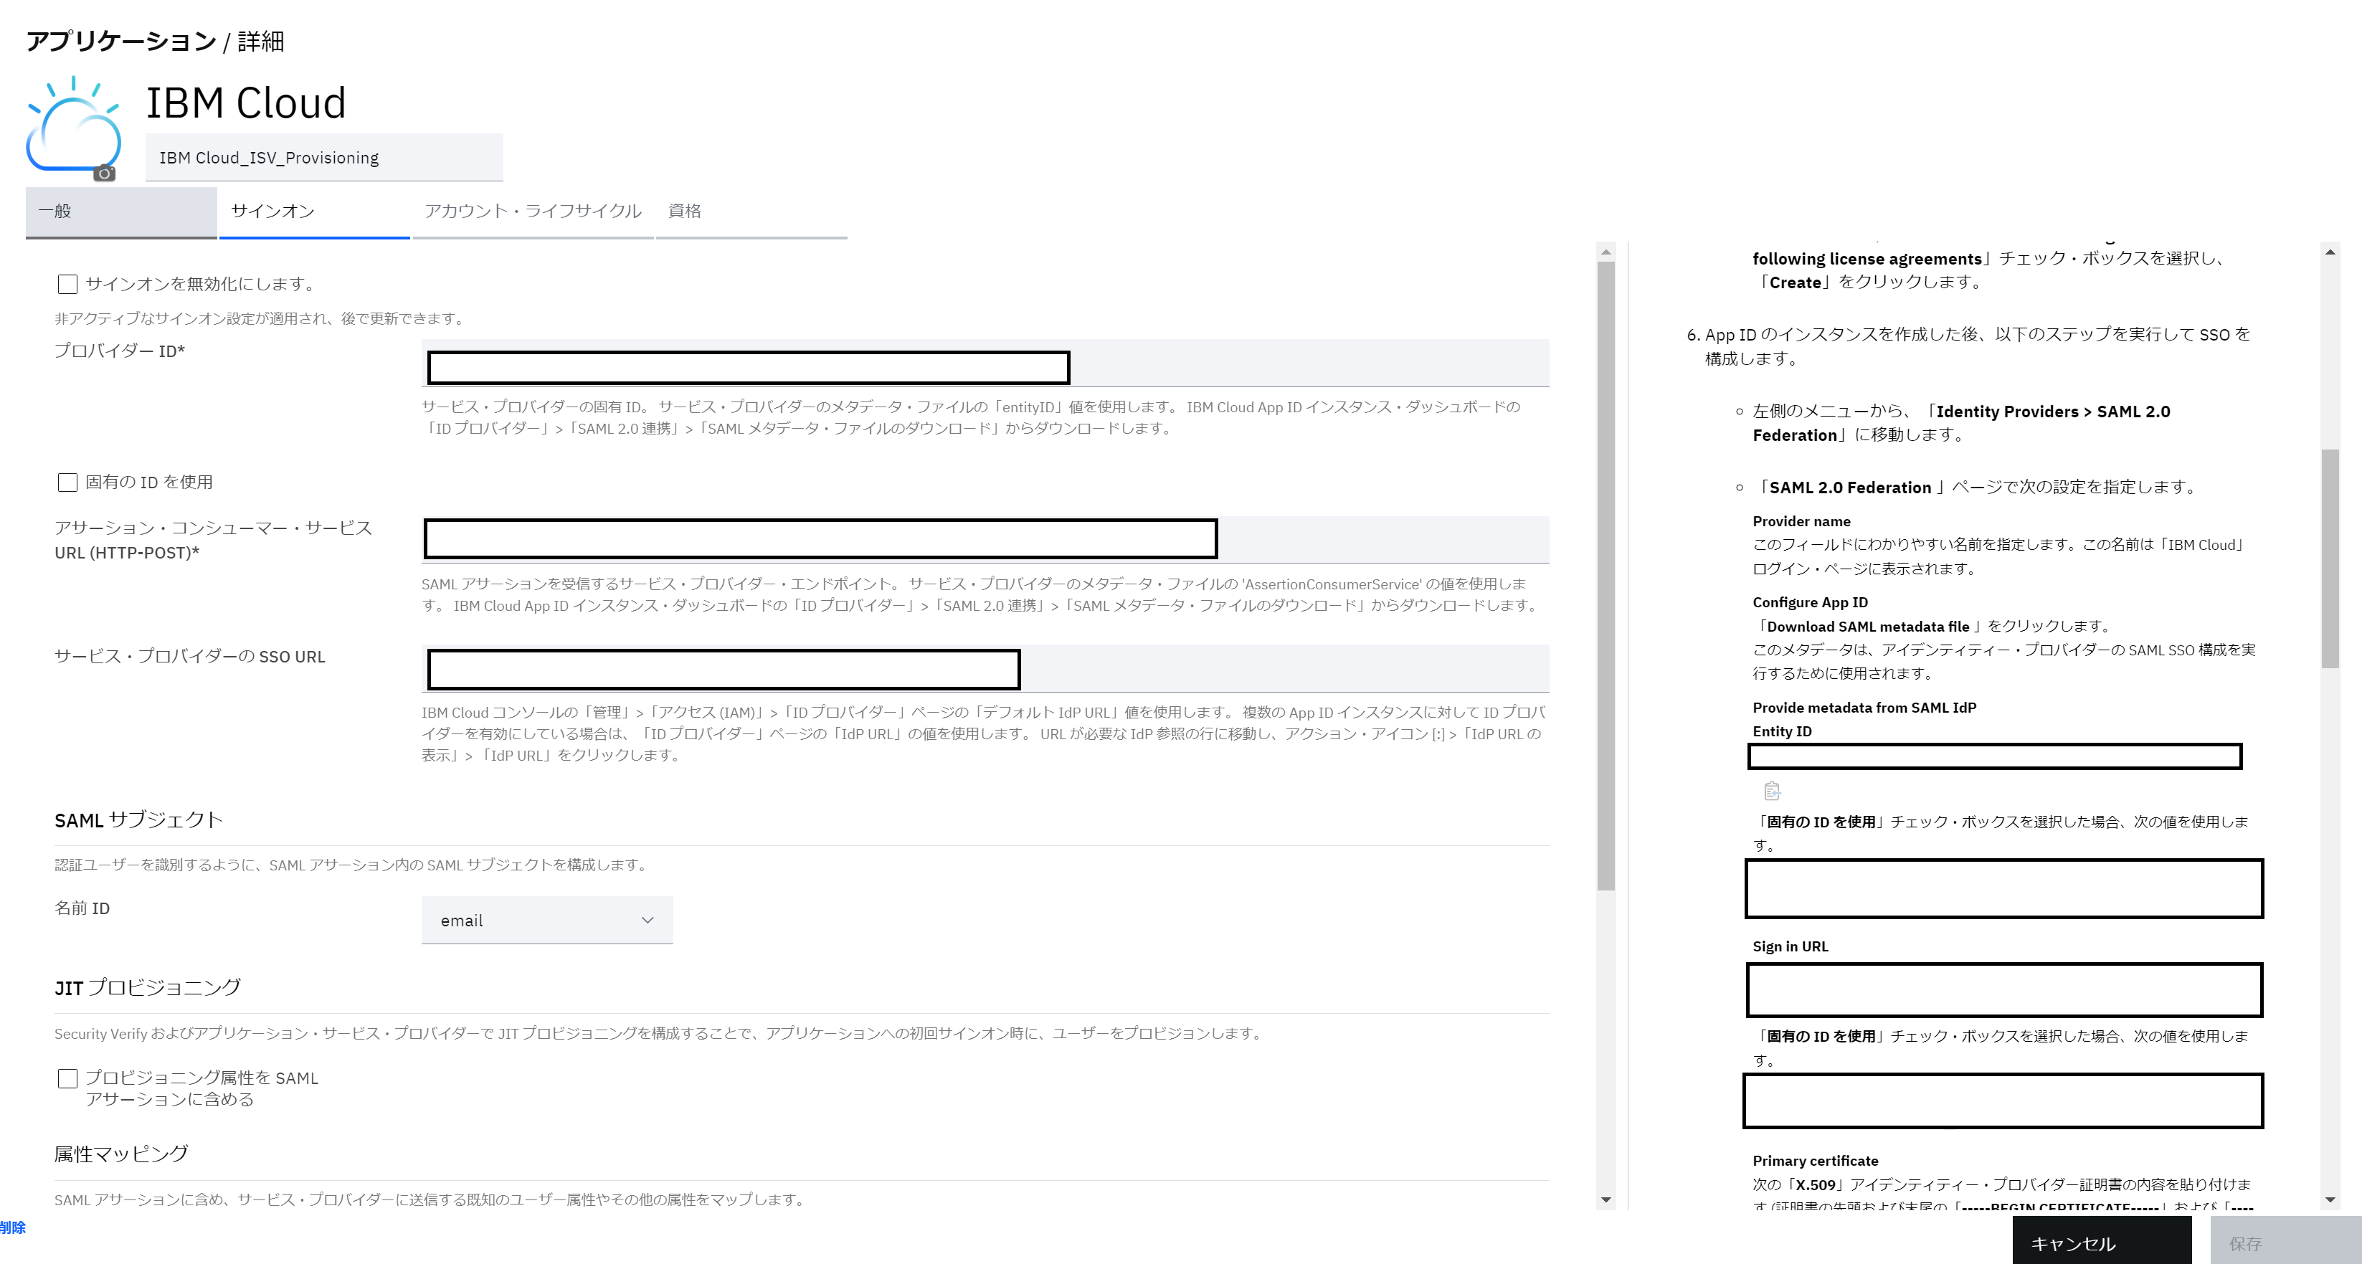Click the right instructions panel scroll-down arrow
Image resolution: width=2362 pixels, height=1264 pixels.
pyautogui.click(x=2330, y=1199)
